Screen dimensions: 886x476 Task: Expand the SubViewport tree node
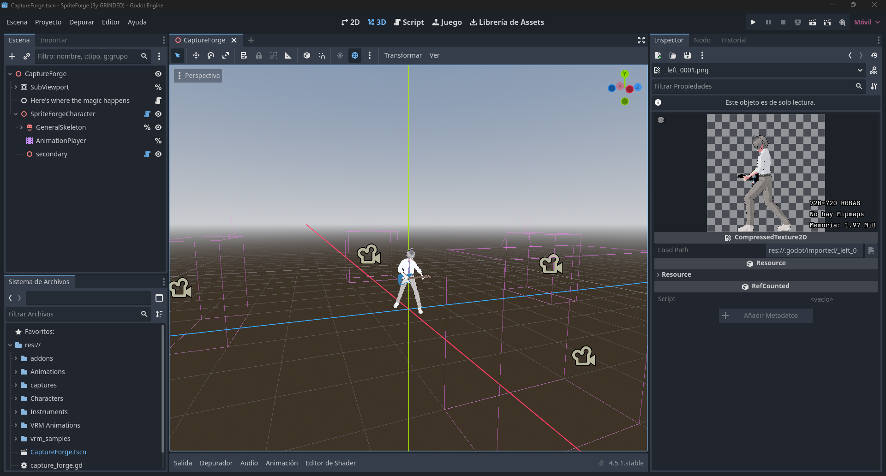(x=16, y=87)
